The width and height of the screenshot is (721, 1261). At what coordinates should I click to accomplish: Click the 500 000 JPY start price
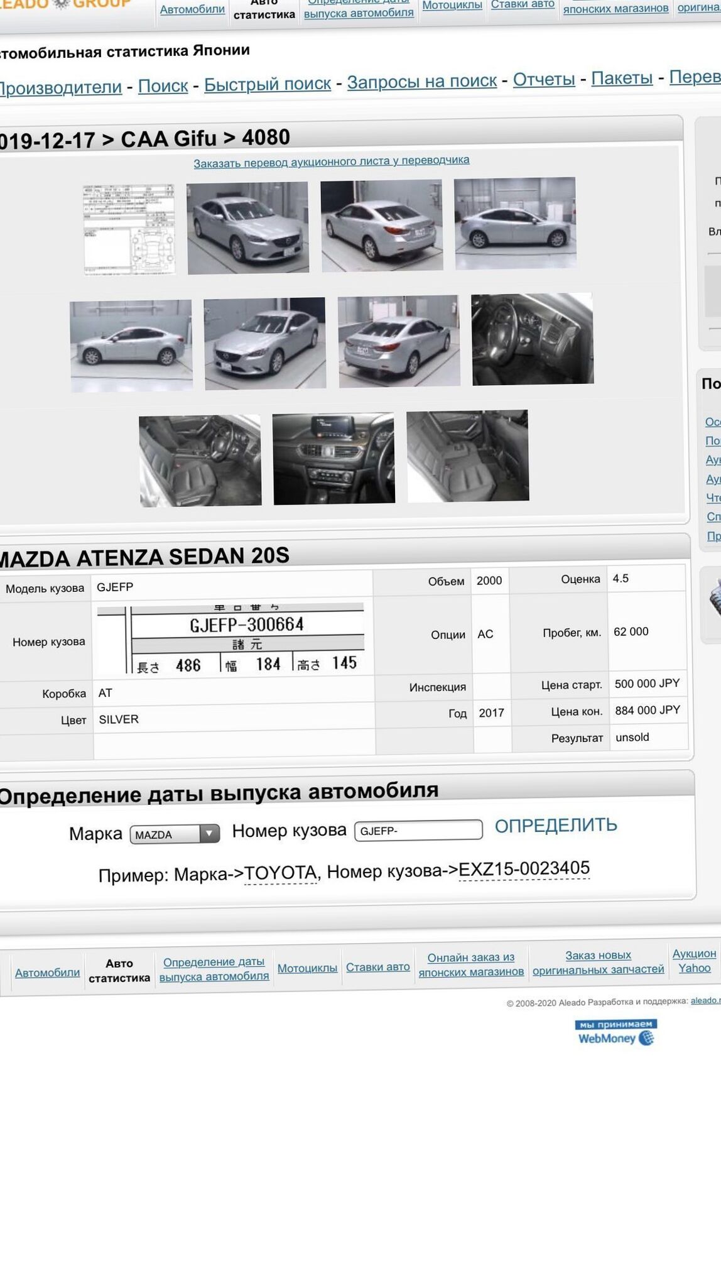(647, 684)
